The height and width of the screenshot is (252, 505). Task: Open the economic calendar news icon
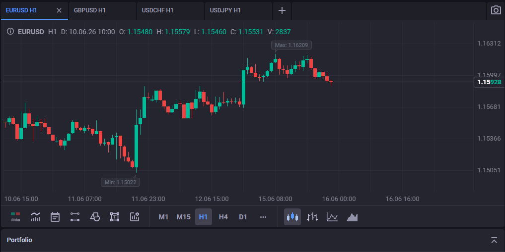55,217
